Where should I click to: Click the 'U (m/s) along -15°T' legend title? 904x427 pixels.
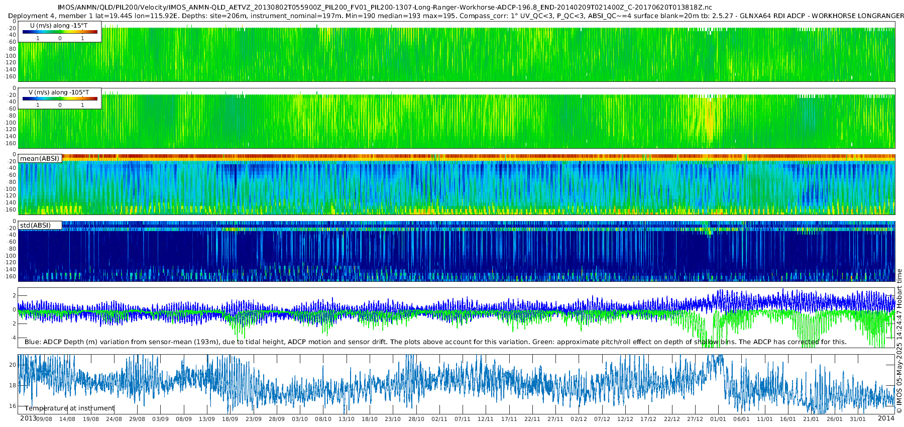tap(59, 26)
